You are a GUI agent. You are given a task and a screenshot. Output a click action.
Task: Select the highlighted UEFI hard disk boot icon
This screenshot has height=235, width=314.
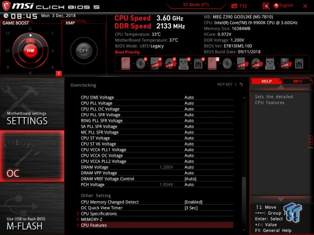[213, 64]
